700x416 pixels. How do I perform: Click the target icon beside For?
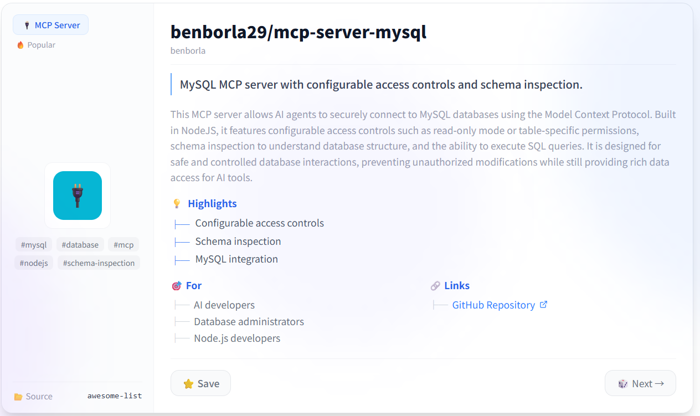(x=177, y=286)
